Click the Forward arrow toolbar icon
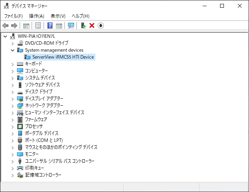 14,25
